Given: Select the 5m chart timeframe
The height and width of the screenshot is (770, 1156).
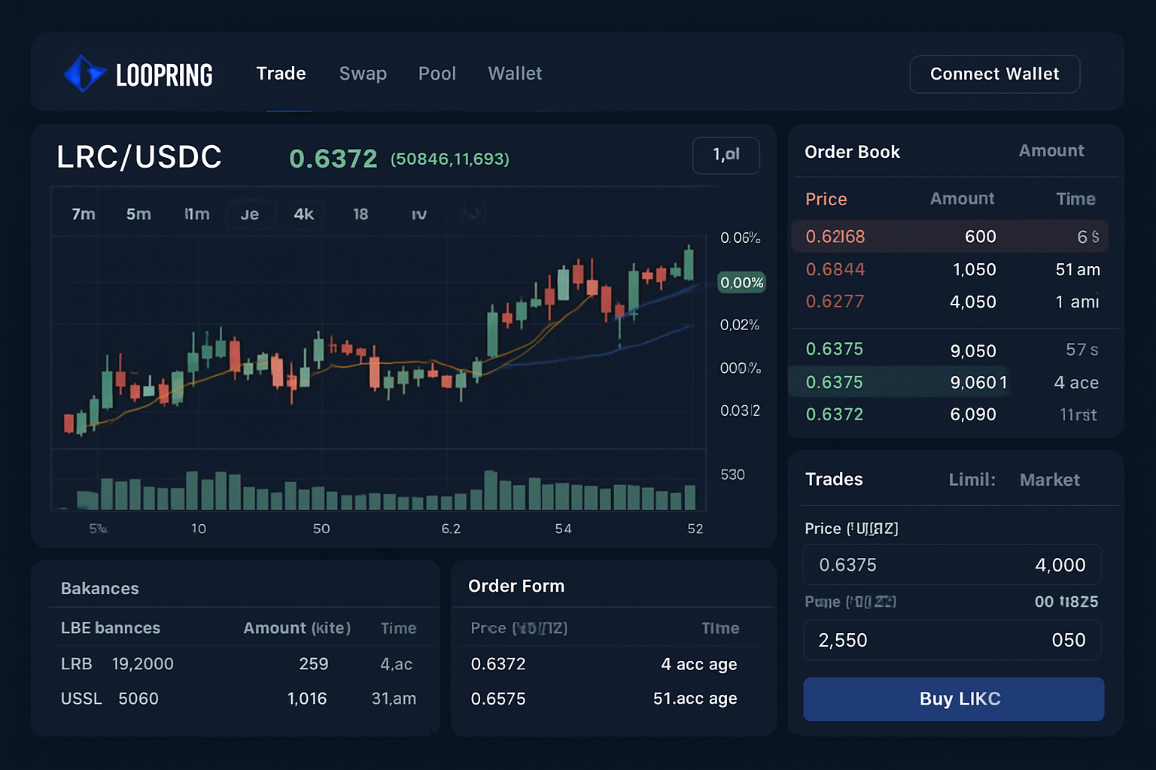Looking at the screenshot, I should [138, 214].
